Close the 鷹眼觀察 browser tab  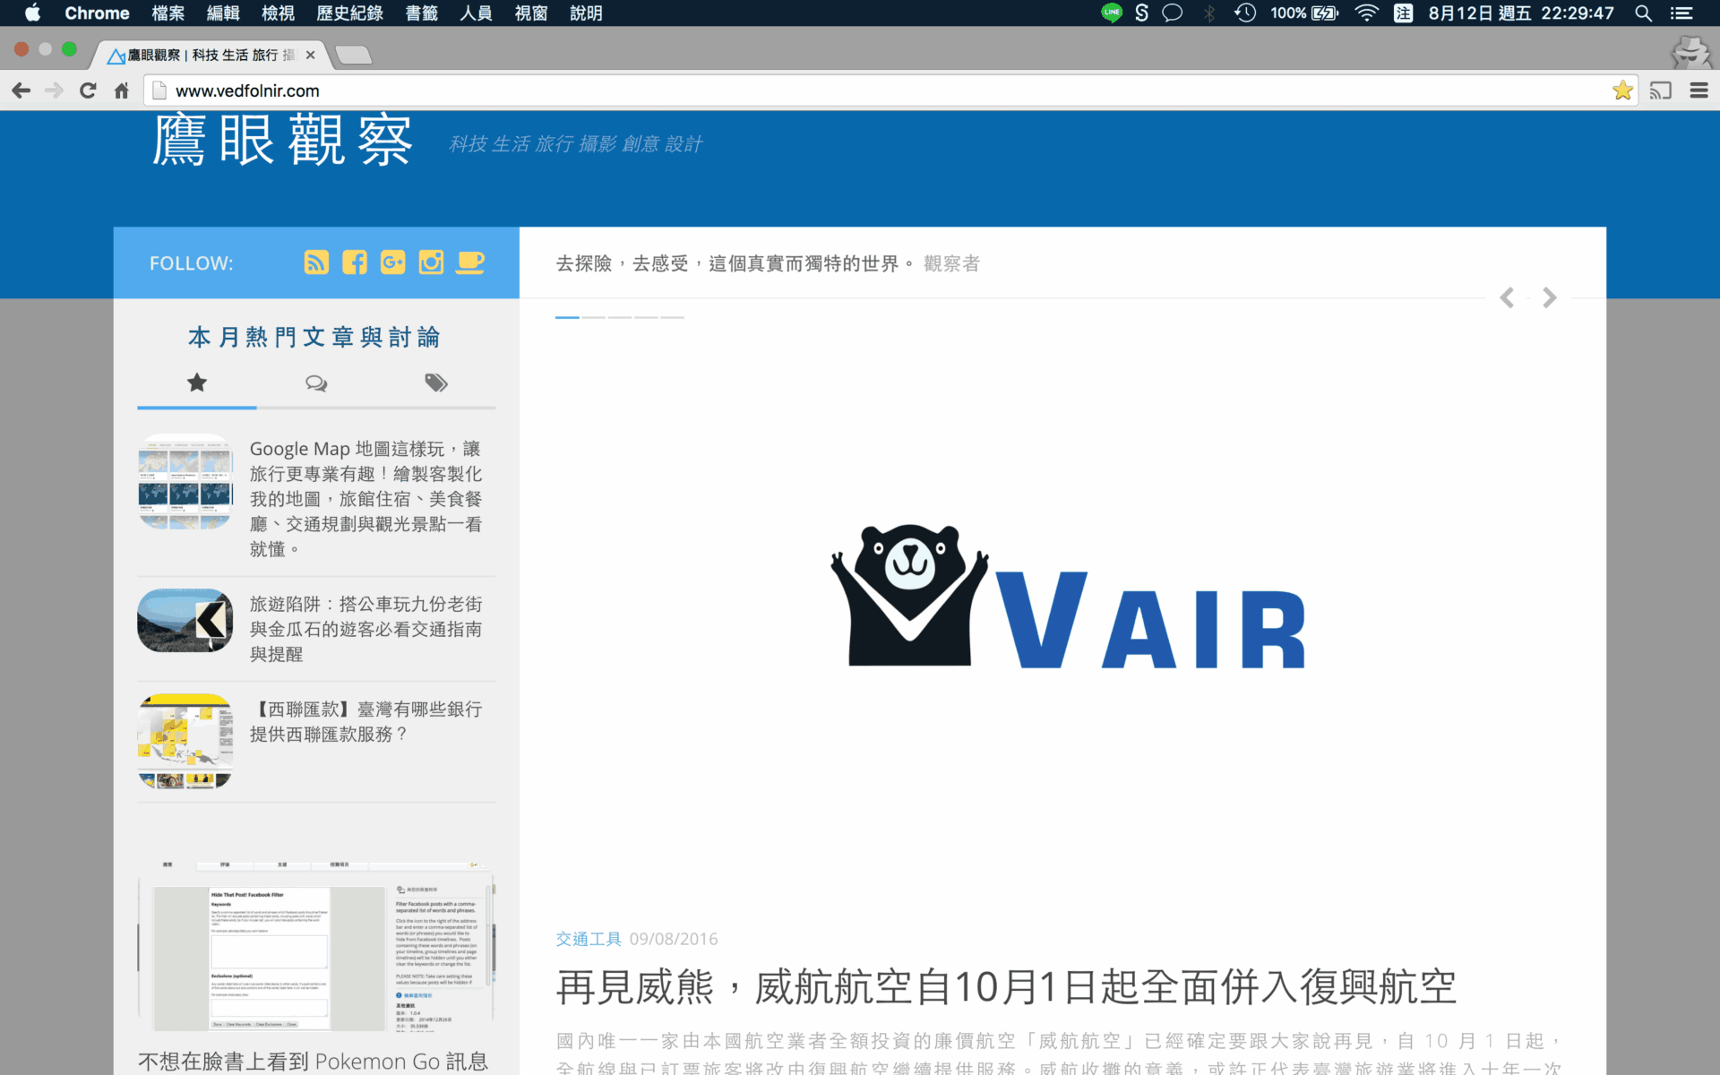click(310, 56)
